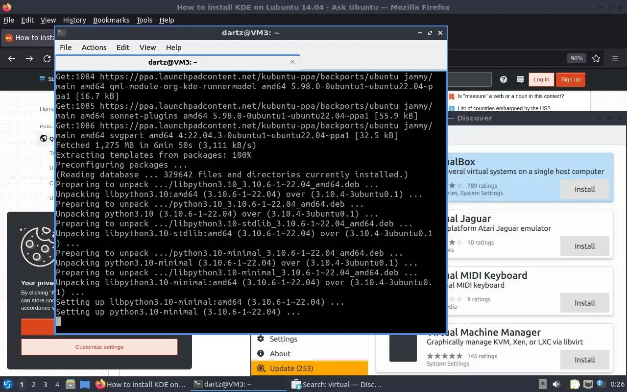Open Firefox Help menu
627x392 pixels.
click(167, 20)
